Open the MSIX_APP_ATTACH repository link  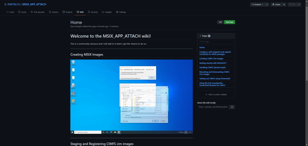(34, 4)
